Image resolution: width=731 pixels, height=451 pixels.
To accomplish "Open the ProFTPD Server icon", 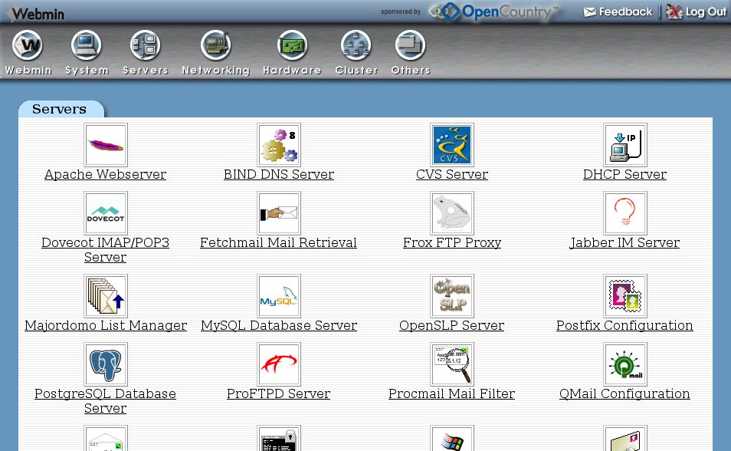I will 279,364.
